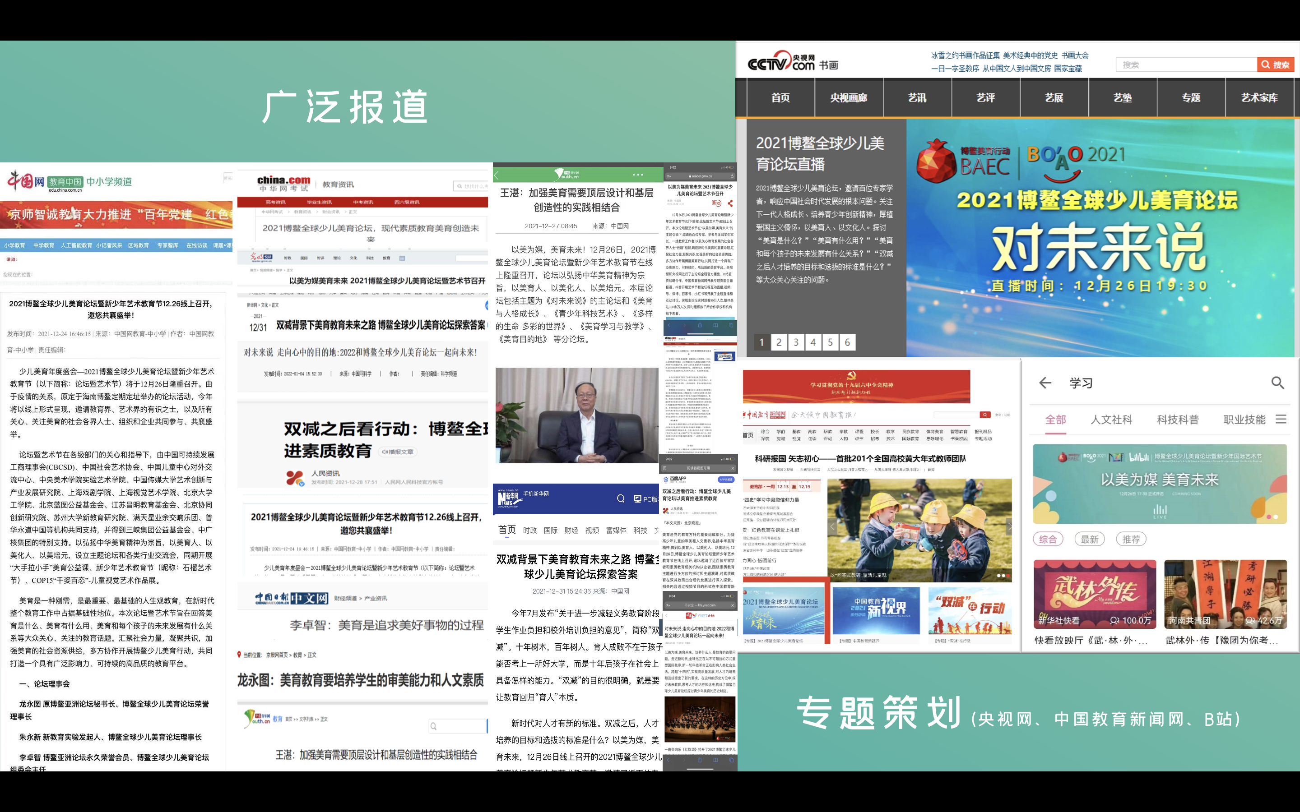
Task: Click the 中国网 教育中国 logo
Action: [45, 181]
